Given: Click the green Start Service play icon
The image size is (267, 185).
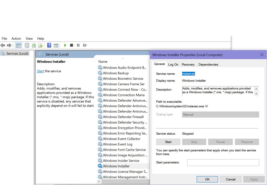Looking at the screenshot, I should pyautogui.click(x=65, y=45).
